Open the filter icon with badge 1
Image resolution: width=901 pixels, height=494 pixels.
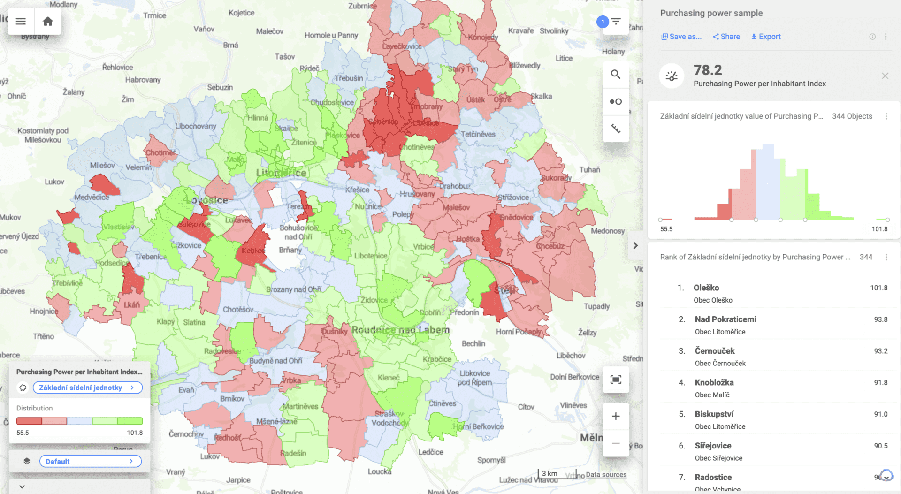click(x=615, y=22)
